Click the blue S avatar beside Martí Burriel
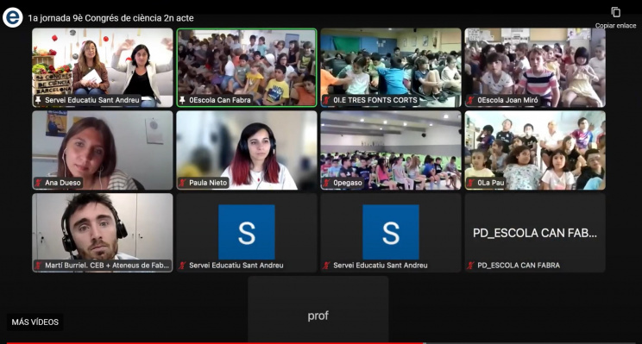The height and width of the screenshot is (344, 642). click(x=247, y=232)
